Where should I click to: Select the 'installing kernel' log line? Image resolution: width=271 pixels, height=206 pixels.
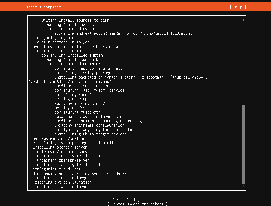pyautogui.click(x=73, y=95)
